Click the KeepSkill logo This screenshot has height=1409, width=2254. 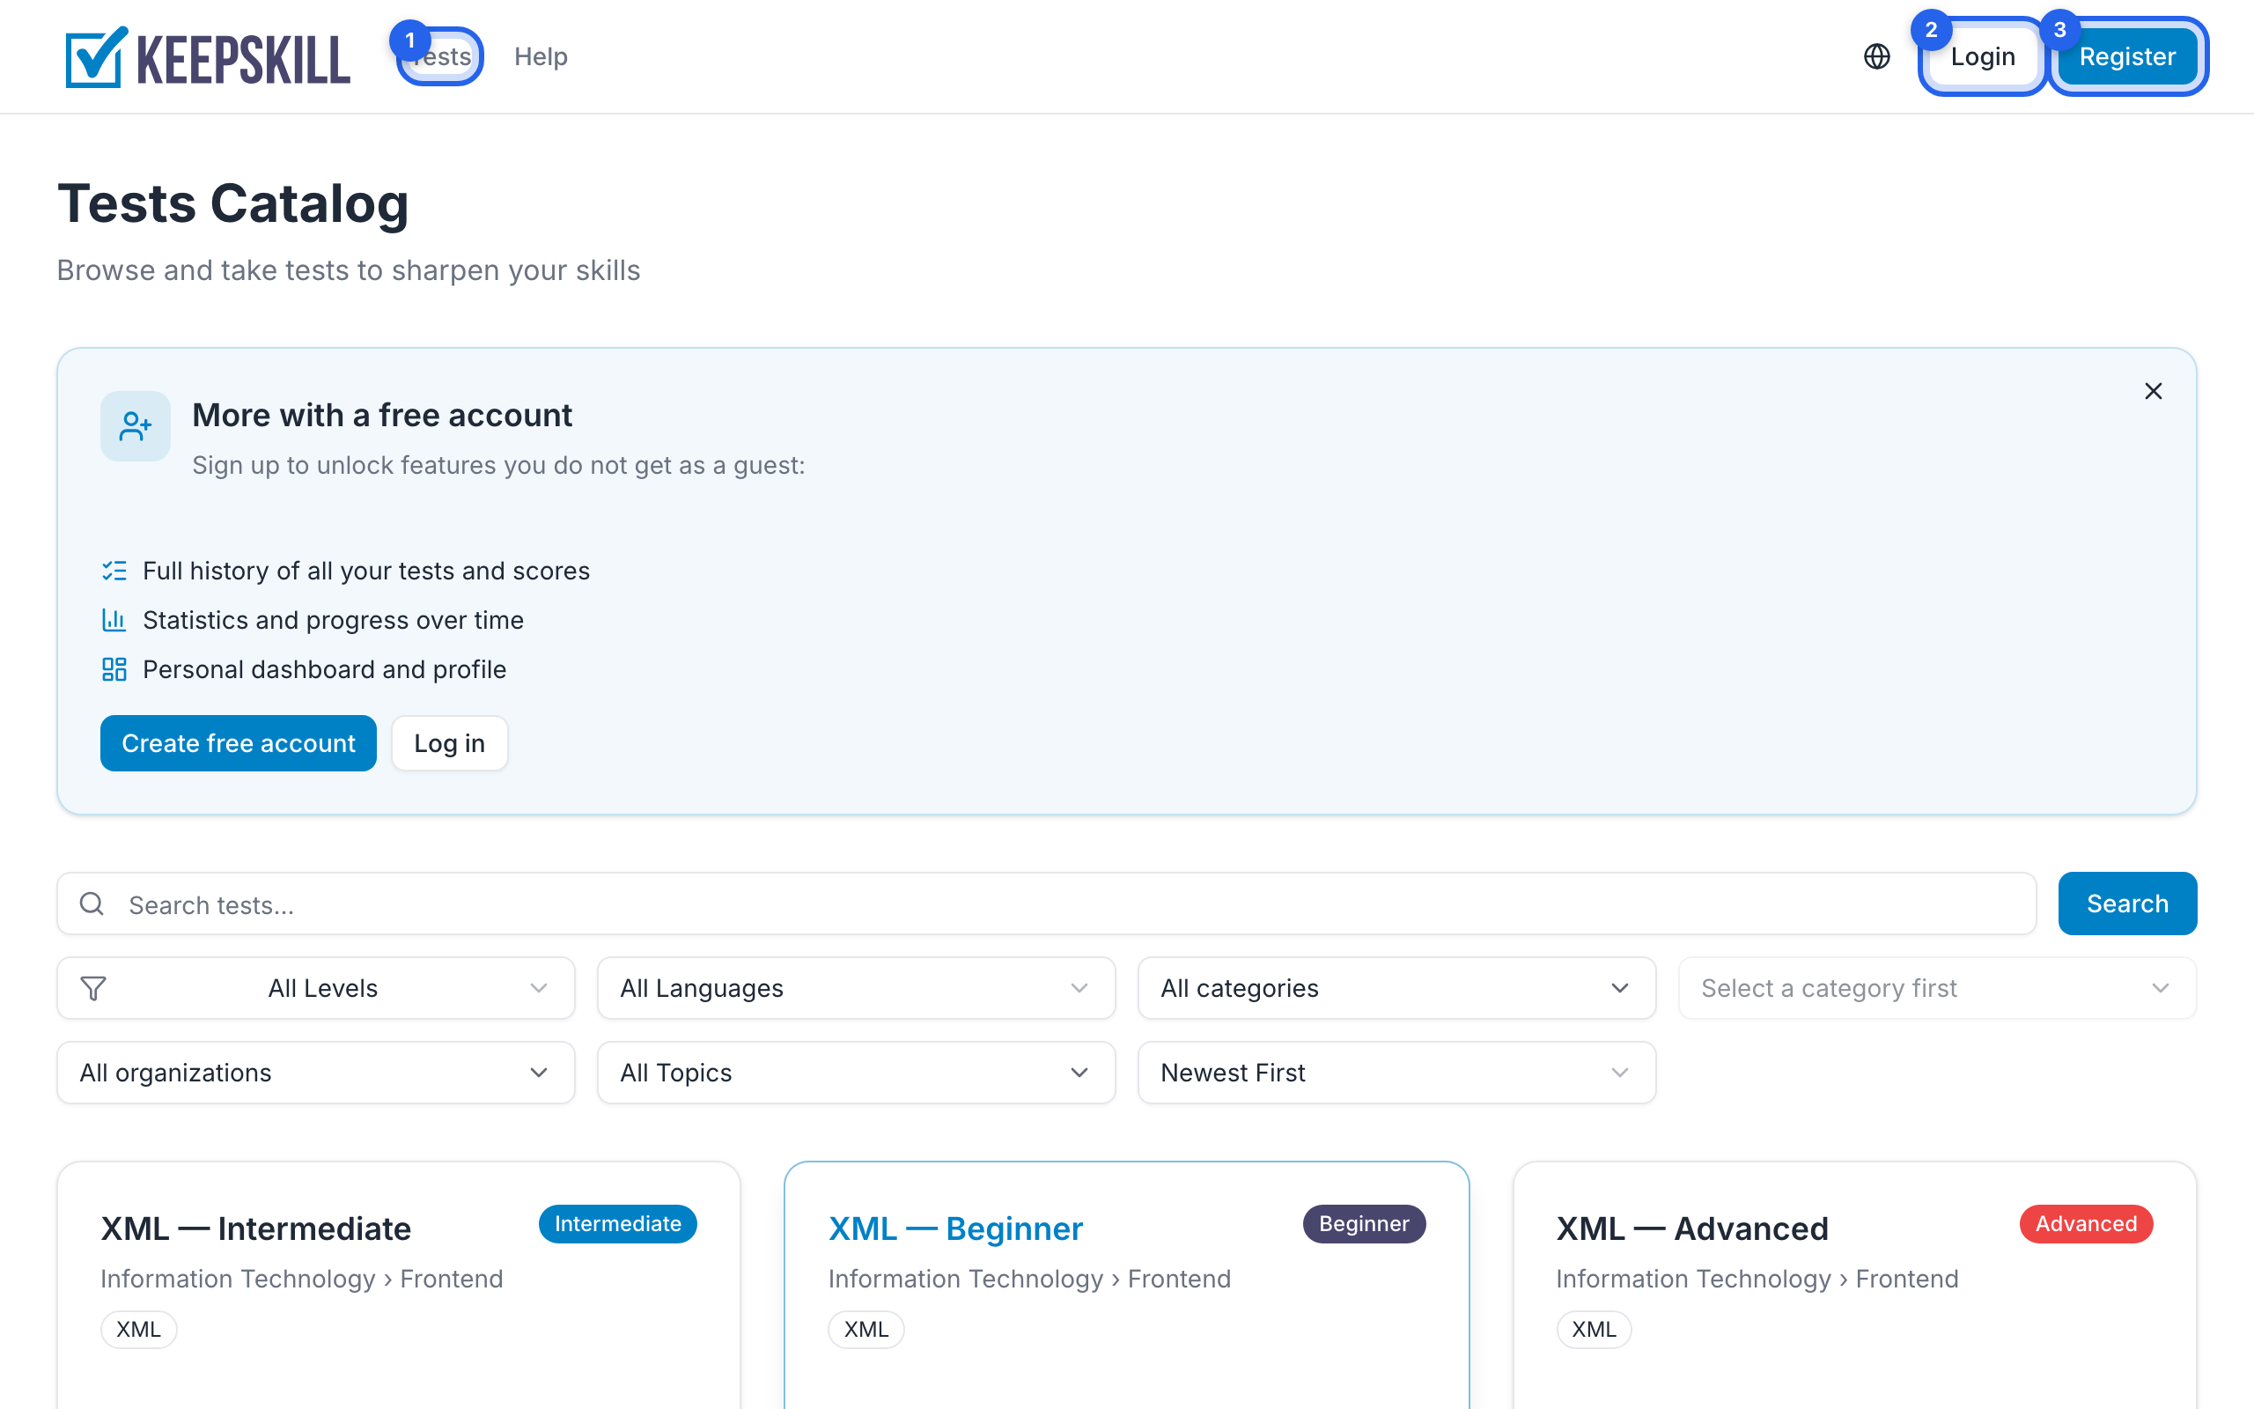pos(208,57)
